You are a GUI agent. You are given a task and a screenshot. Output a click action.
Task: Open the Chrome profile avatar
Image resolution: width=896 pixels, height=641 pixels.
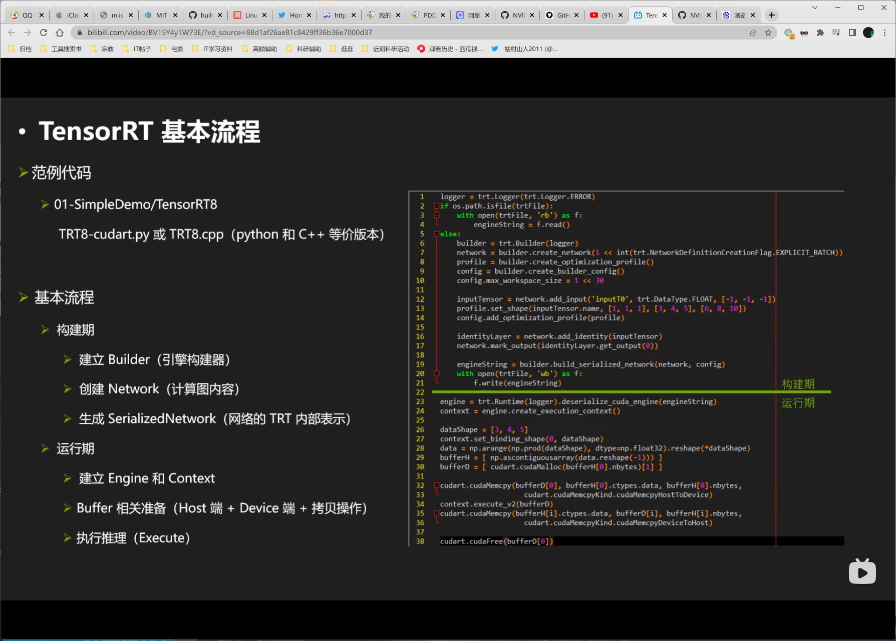click(x=868, y=33)
